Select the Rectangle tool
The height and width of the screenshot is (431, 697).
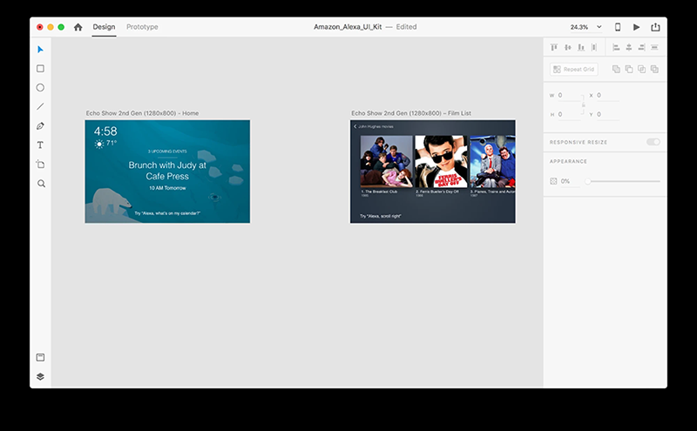[40, 69]
